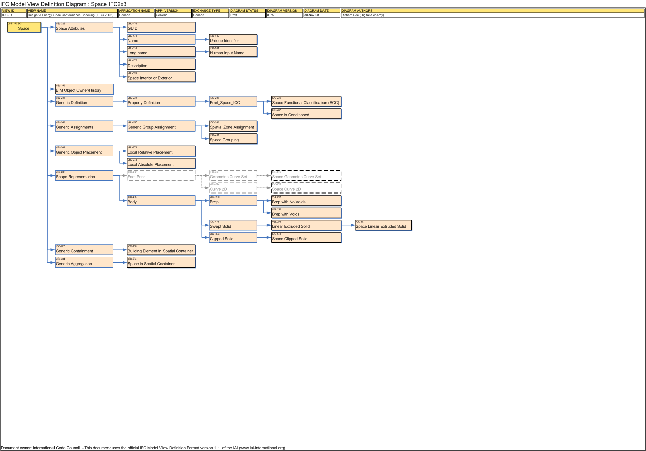Select the Long name box
The height and width of the screenshot is (451, 646).
tap(161, 52)
